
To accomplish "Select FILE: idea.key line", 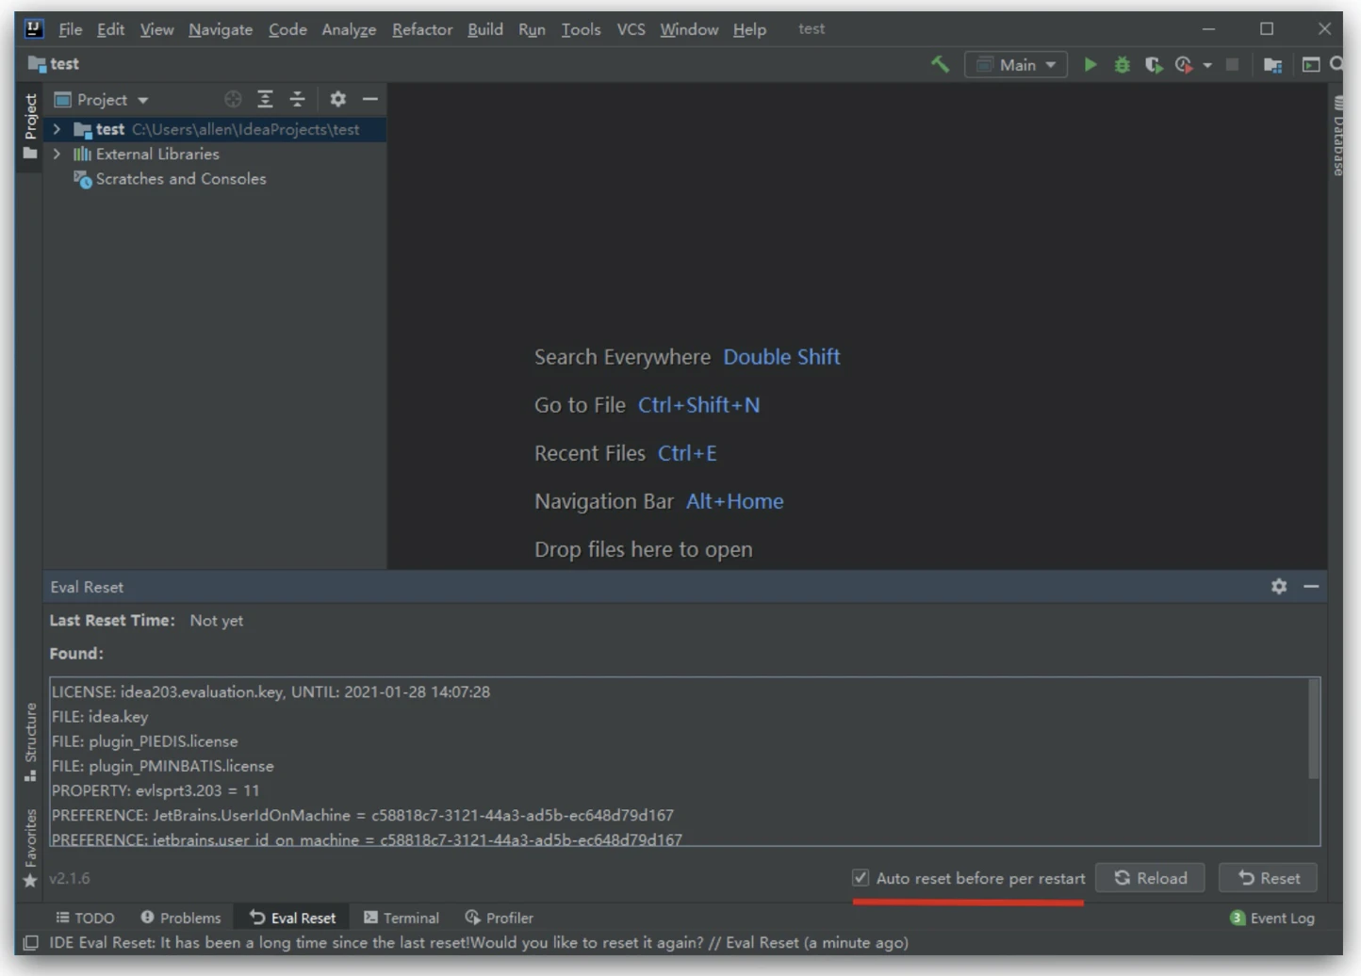I will [x=100, y=716].
